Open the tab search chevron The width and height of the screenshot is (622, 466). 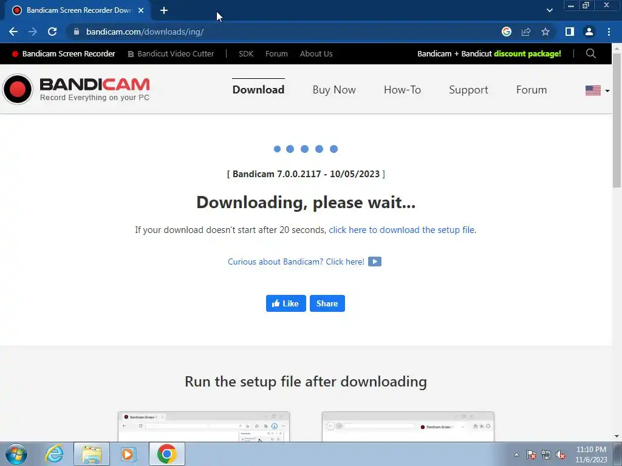[x=549, y=10]
